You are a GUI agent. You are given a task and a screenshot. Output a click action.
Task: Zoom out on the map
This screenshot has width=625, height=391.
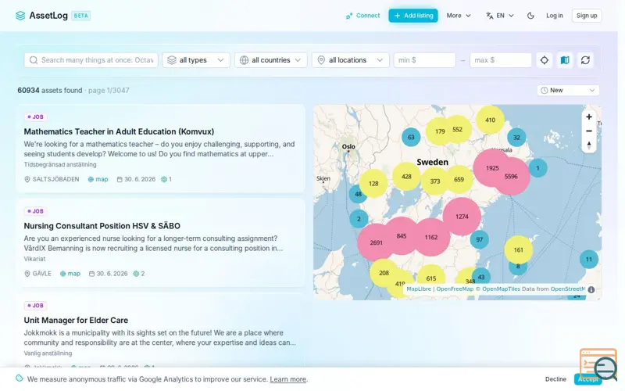point(589,131)
